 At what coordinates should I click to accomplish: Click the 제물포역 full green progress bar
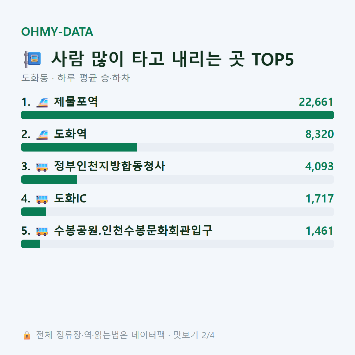pyautogui.click(x=177, y=115)
